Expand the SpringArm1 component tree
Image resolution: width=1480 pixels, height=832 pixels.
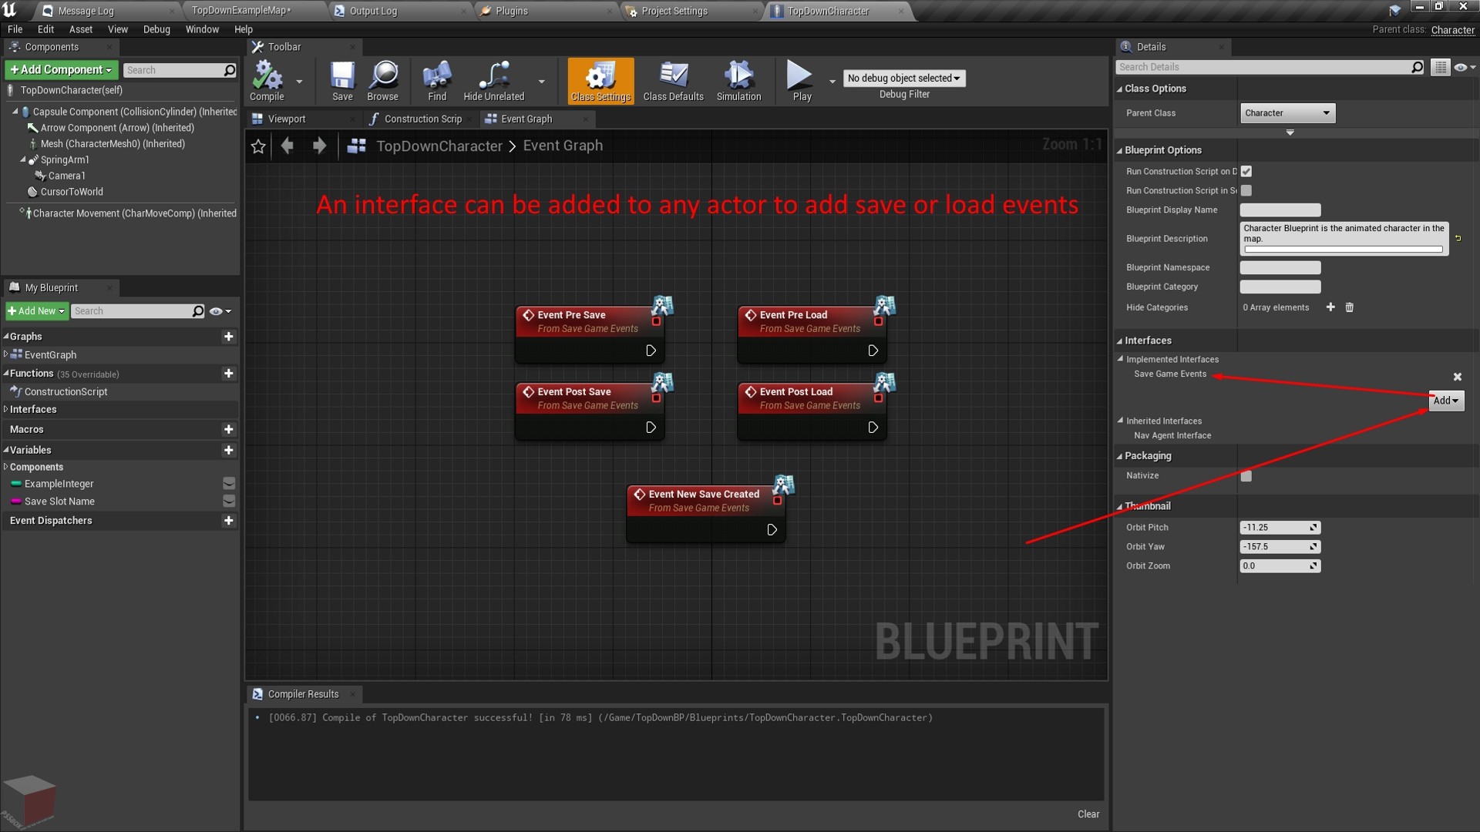22,160
